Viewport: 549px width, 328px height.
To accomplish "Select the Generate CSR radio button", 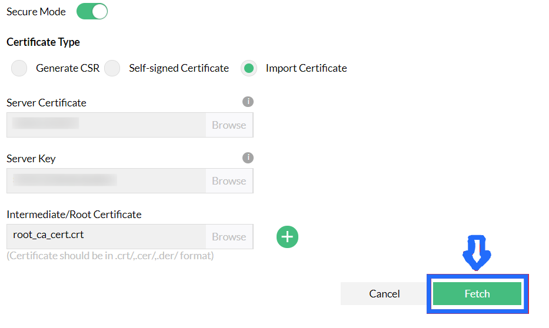I will pyautogui.click(x=19, y=68).
